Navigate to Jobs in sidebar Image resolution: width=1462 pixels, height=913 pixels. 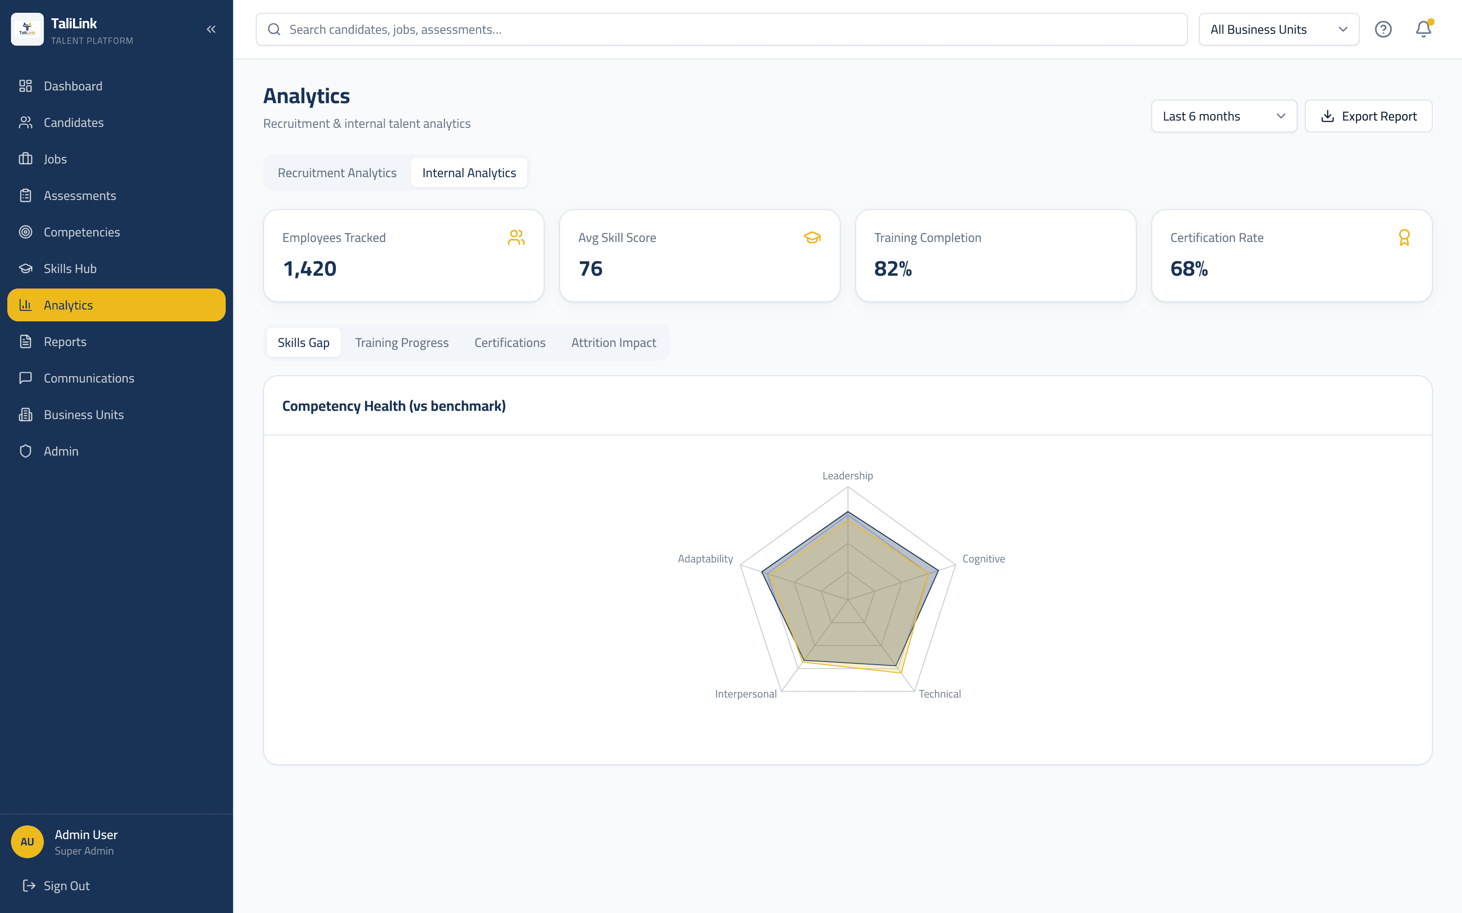pos(117,159)
